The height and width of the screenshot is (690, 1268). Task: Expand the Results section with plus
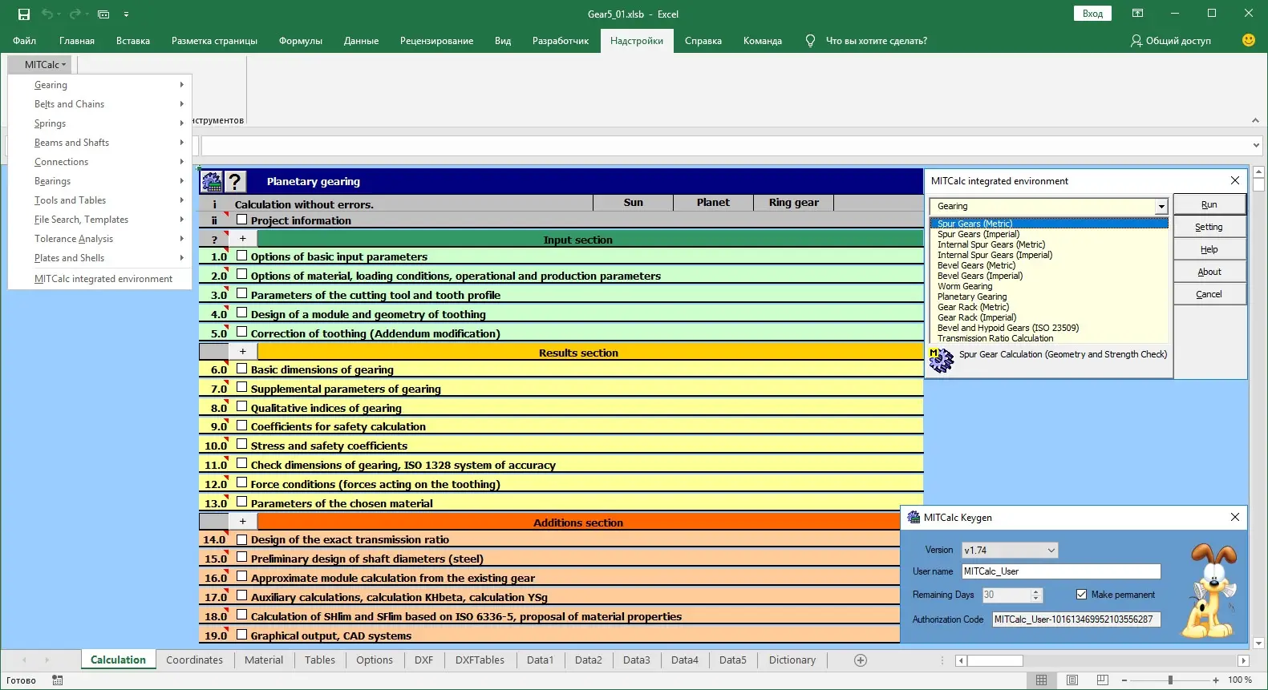tap(243, 352)
